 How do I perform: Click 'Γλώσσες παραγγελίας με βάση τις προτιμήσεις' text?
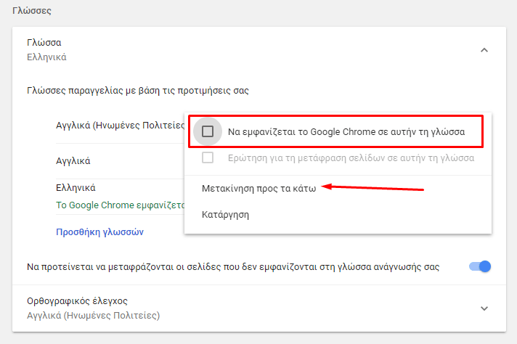click(x=138, y=91)
